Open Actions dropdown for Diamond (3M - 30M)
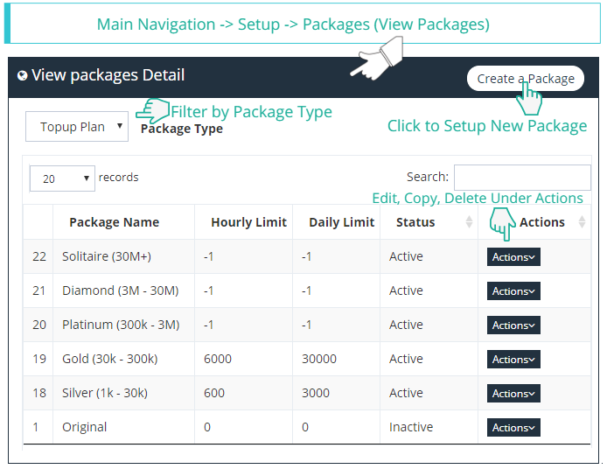Image resolution: width=607 pixels, height=469 pixels. (513, 291)
